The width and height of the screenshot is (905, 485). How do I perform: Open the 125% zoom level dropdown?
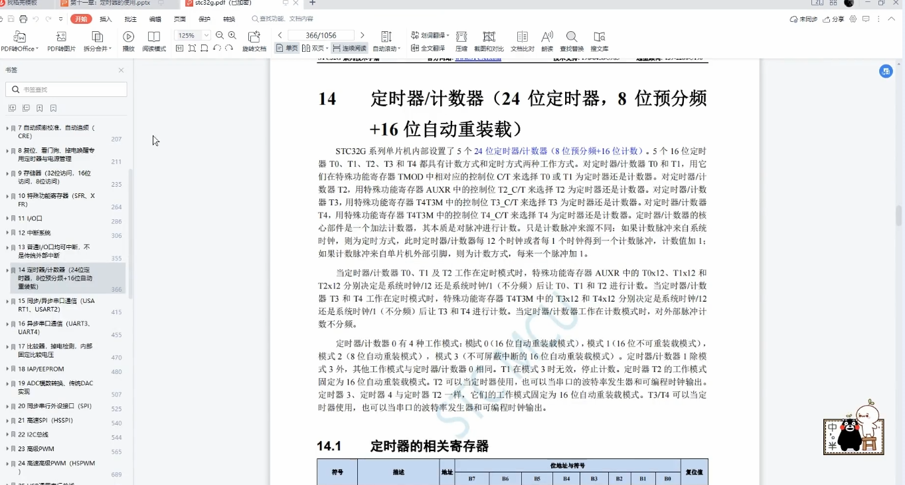[206, 35]
